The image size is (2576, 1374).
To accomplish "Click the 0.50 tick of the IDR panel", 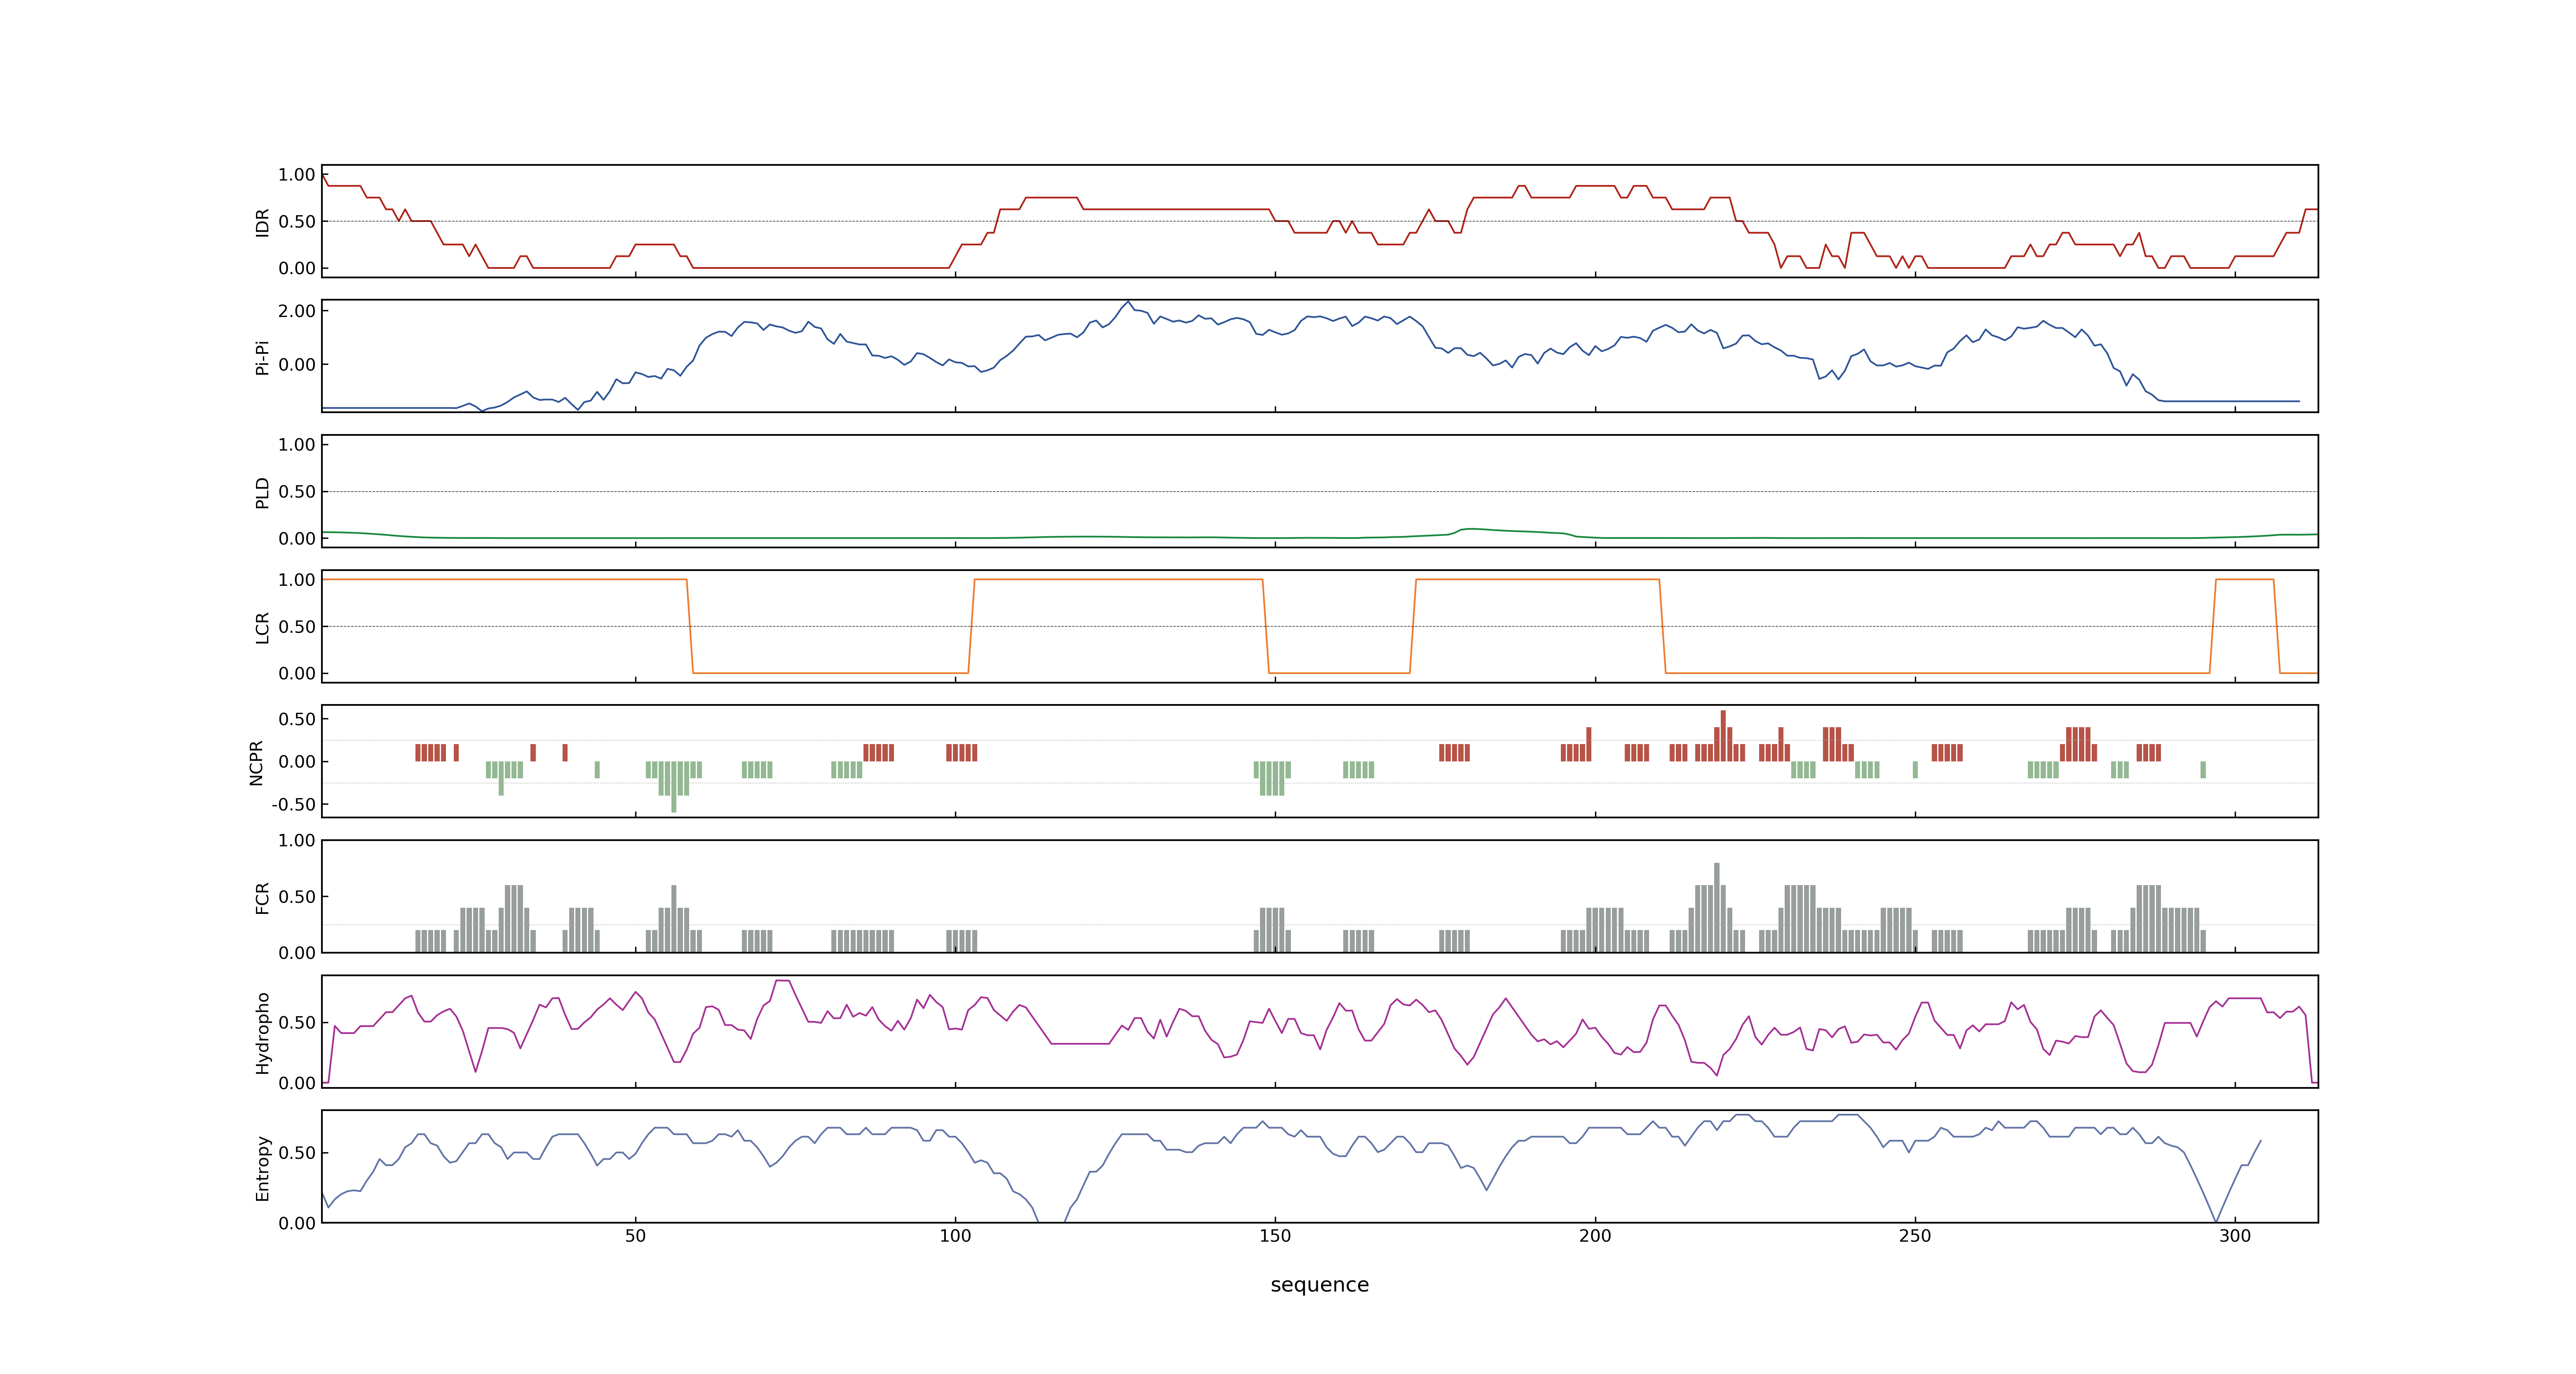I will [297, 222].
